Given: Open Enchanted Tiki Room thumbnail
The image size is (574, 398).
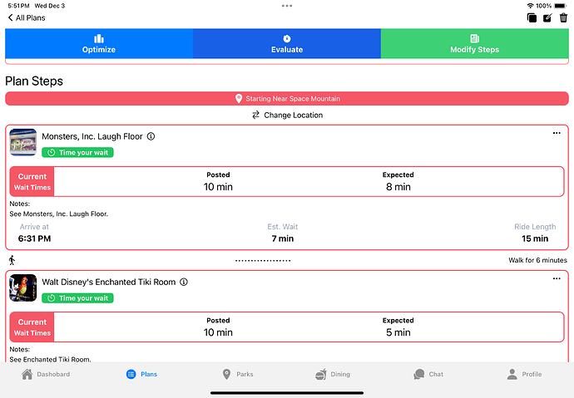Looking at the screenshot, I should click(23, 287).
